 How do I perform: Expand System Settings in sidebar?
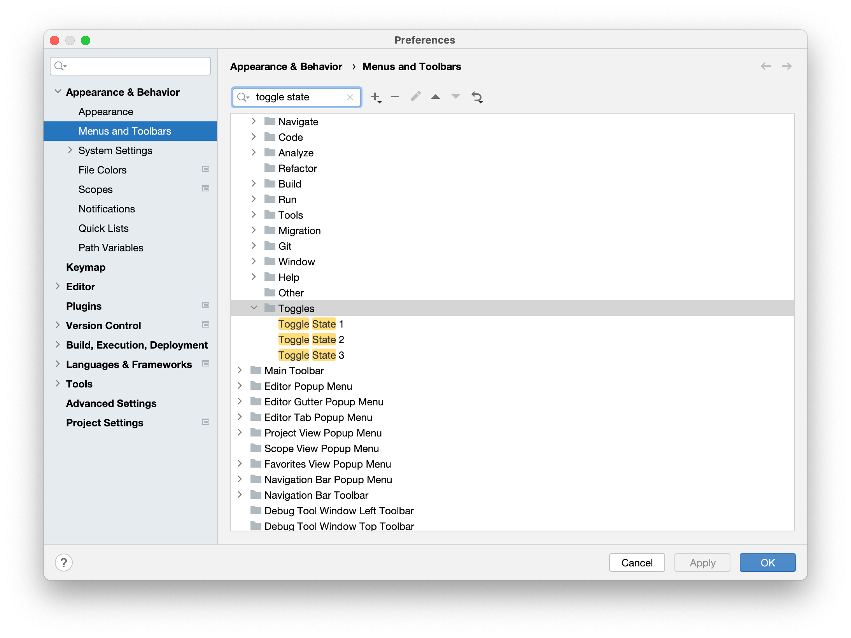[x=70, y=150]
